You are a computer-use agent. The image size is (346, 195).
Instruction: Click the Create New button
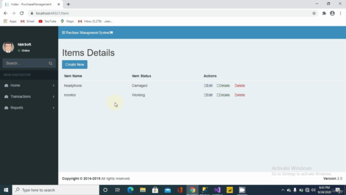pyautogui.click(x=75, y=64)
